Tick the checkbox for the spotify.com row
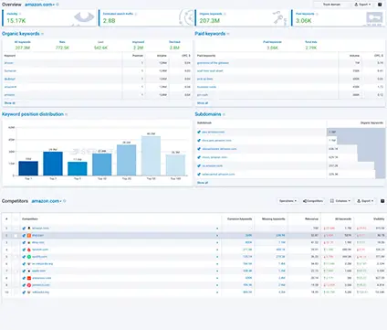The height and width of the screenshot is (330, 387). (x=16, y=257)
